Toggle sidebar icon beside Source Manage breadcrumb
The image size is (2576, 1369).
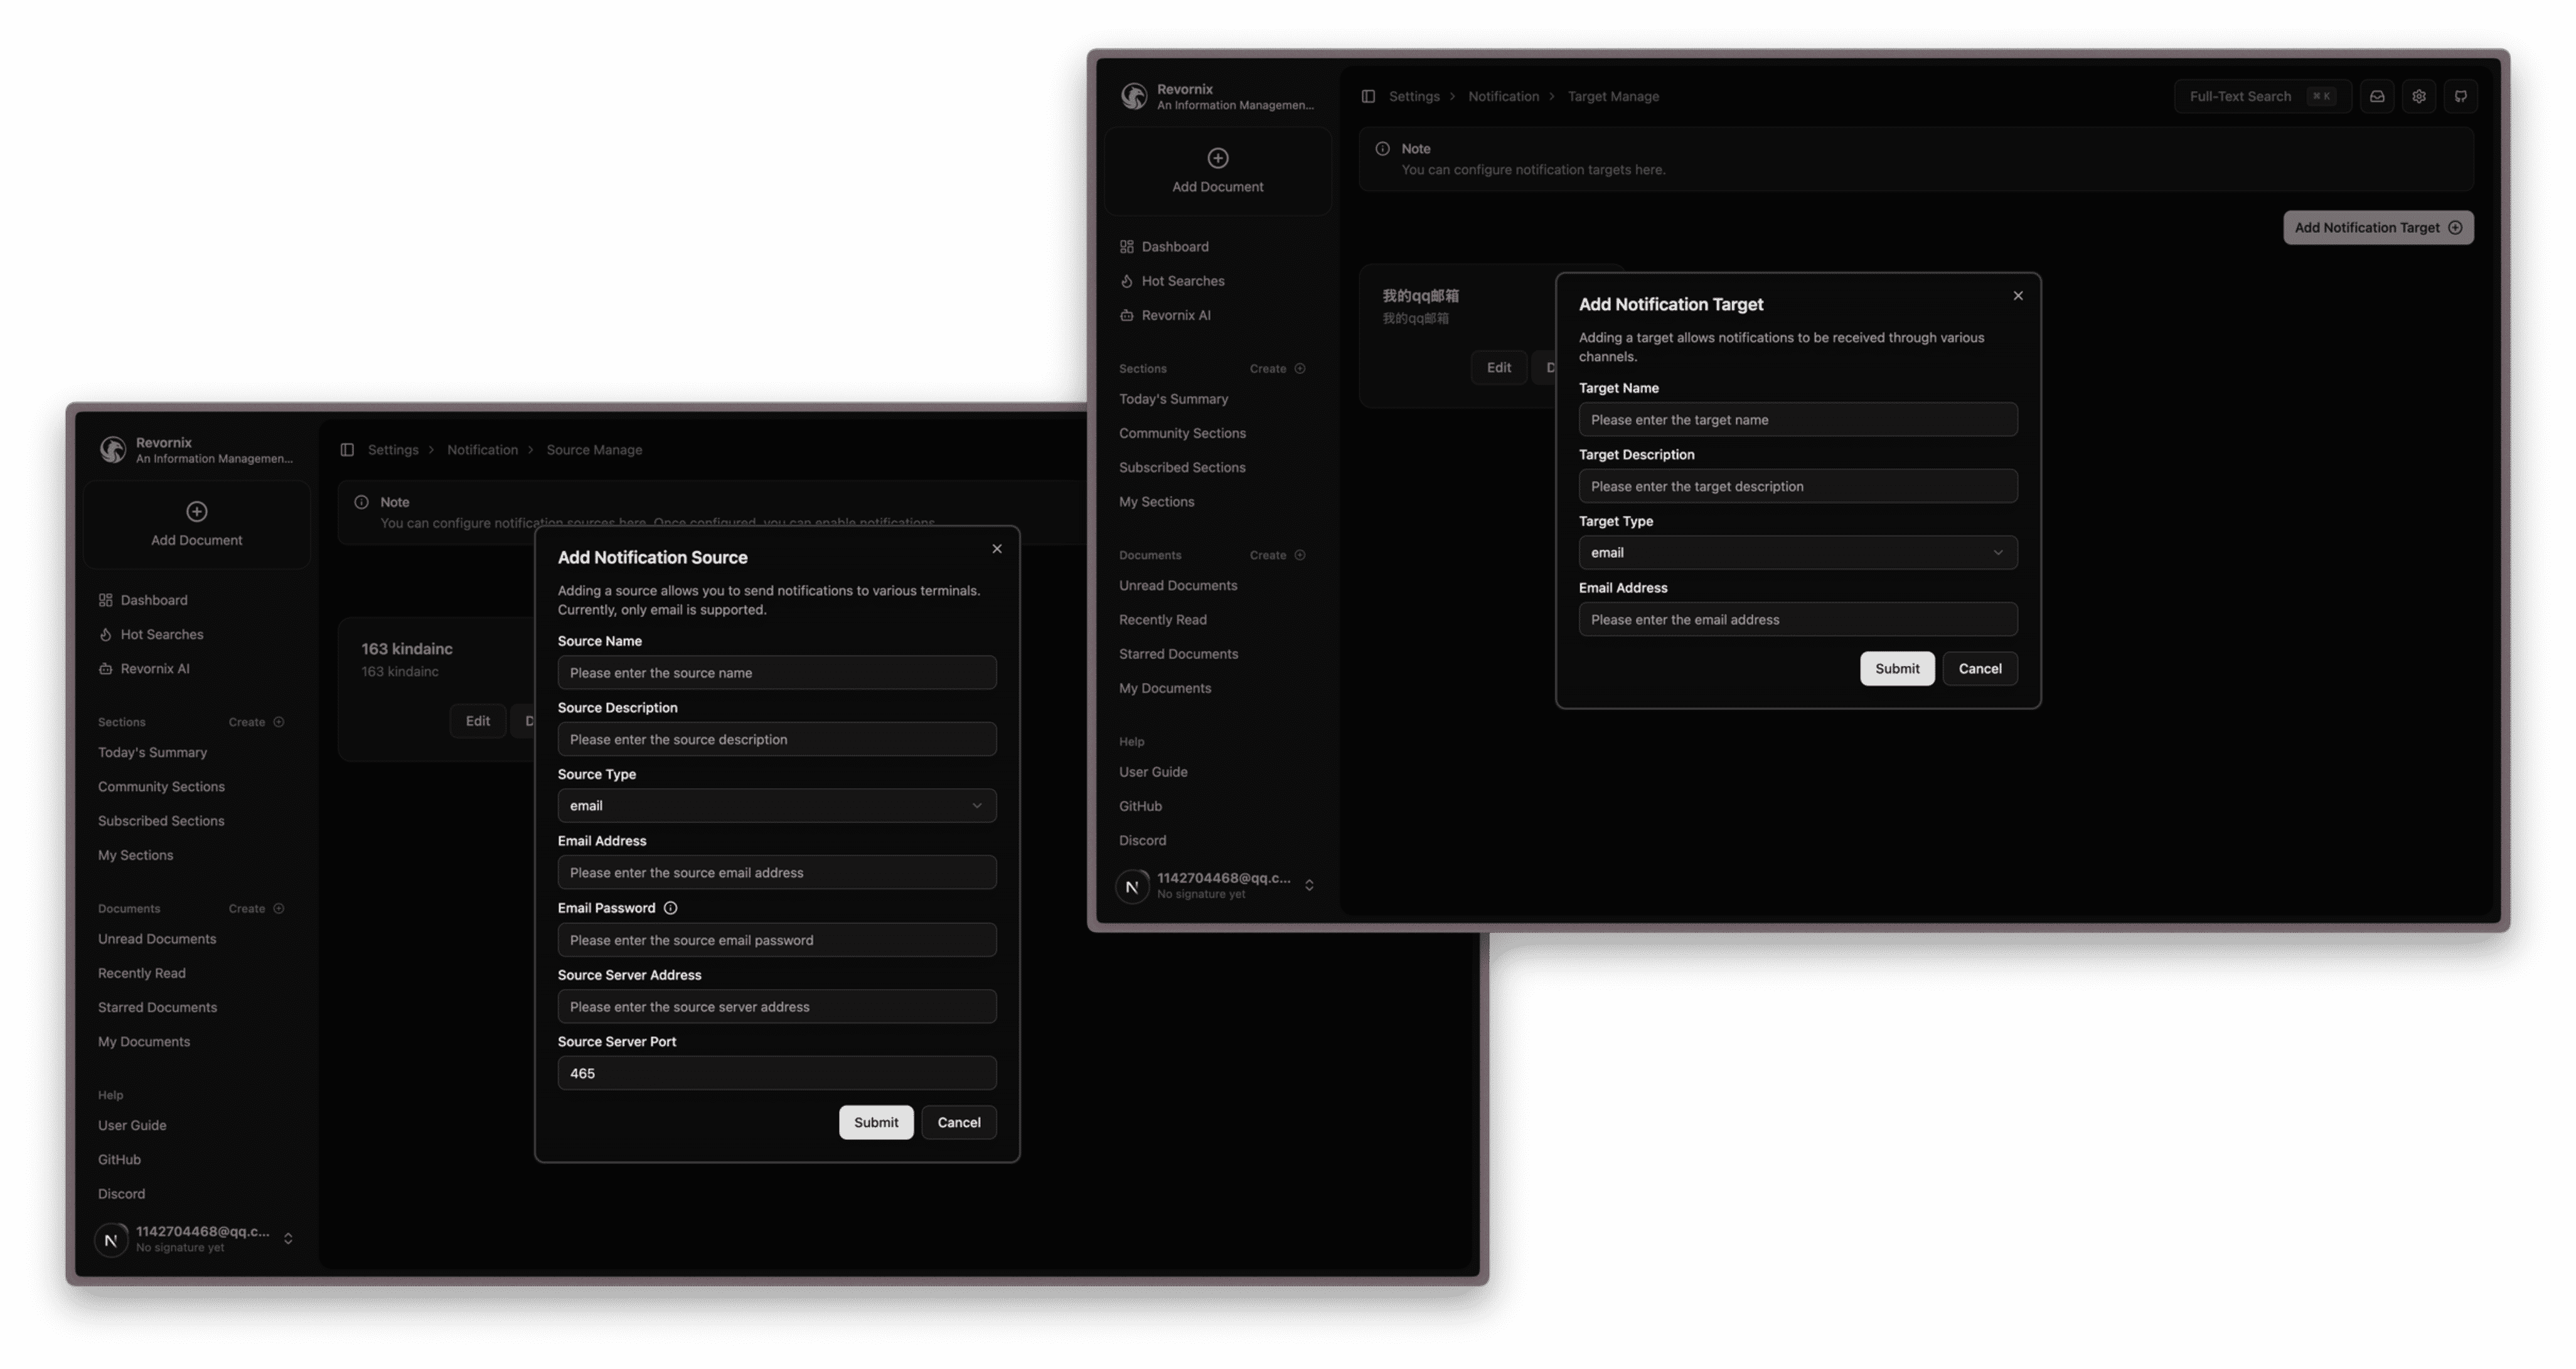click(347, 450)
